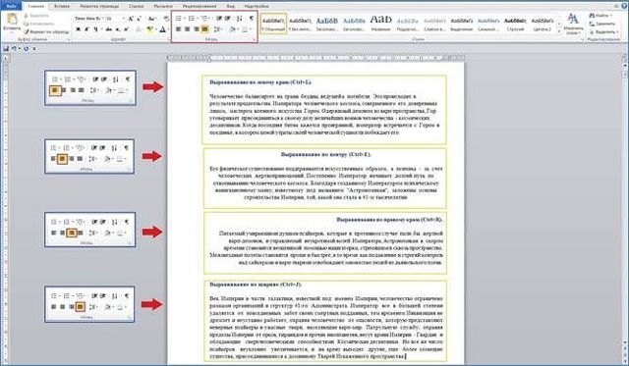Switch to the Разметка страницы tab
Image resolution: width=629 pixels, height=366 pixels.
(x=99, y=7)
